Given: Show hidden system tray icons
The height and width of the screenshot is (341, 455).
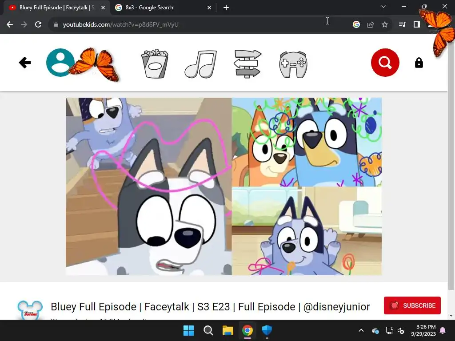Looking at the screenshot, I should point(361,330).
